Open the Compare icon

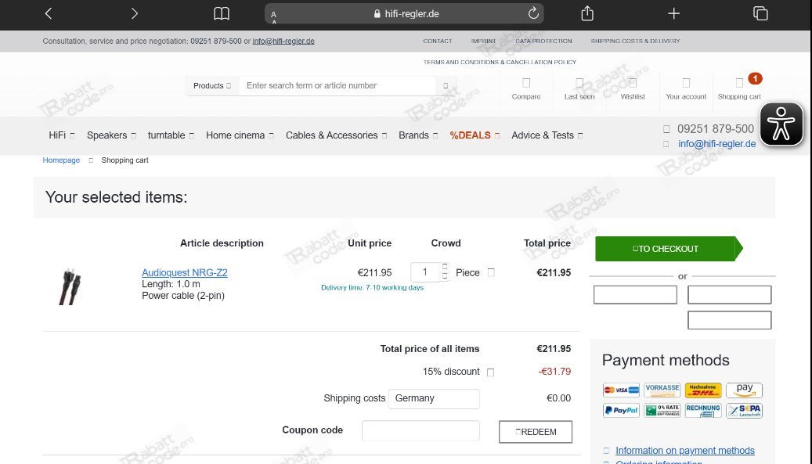(x=526, y=83)
